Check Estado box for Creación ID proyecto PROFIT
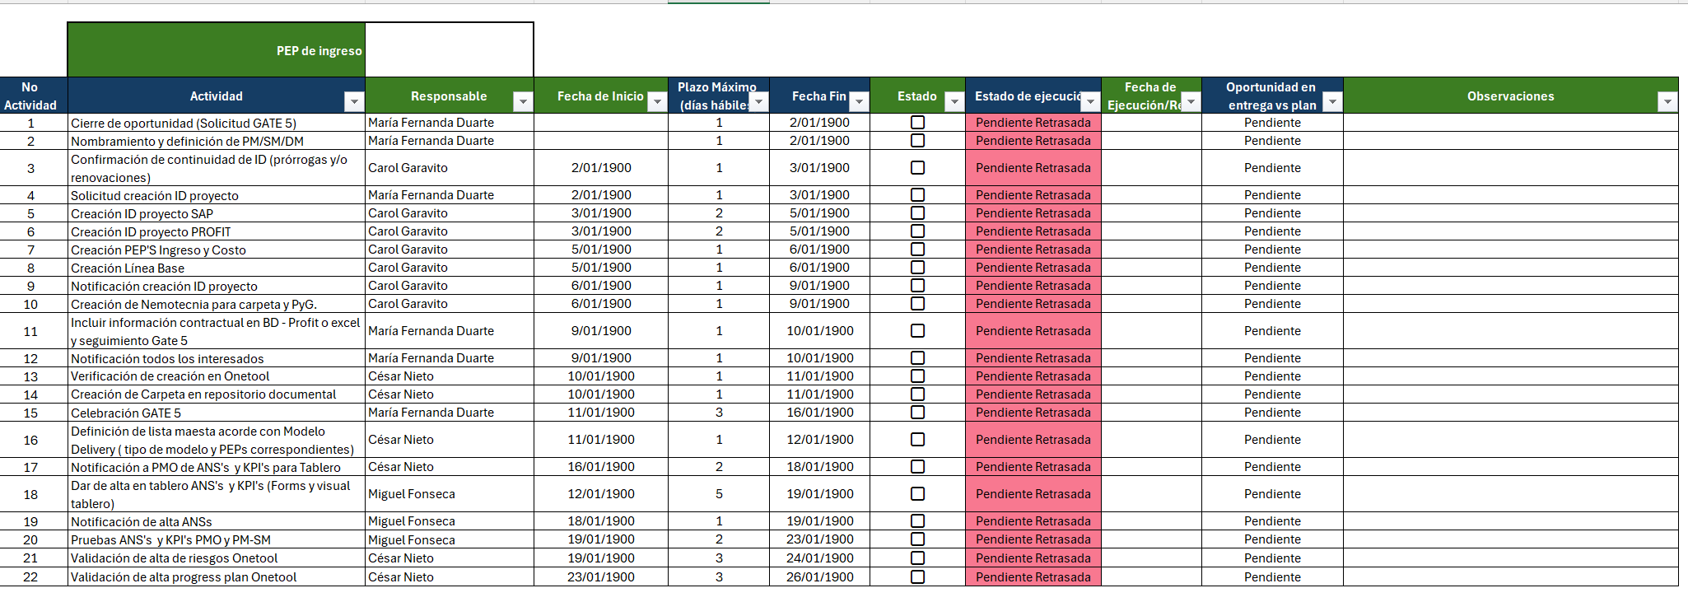The height and width of the screenshot is (602, 1688). coord(917,231)
